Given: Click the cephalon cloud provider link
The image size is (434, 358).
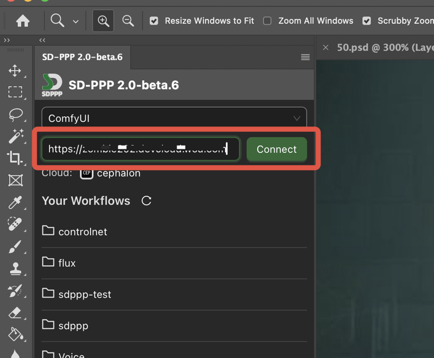Looking at the screenshot, I should (x=118, y=174).
